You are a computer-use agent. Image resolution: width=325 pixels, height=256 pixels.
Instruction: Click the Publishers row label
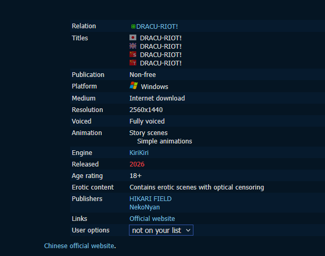click(87, 199)
